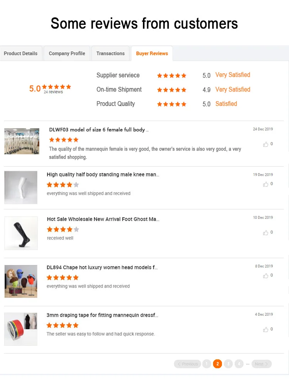View the black foot mannequin thumbnail
This screenshot has height=386, width=289.
click(x=21, y=233)
